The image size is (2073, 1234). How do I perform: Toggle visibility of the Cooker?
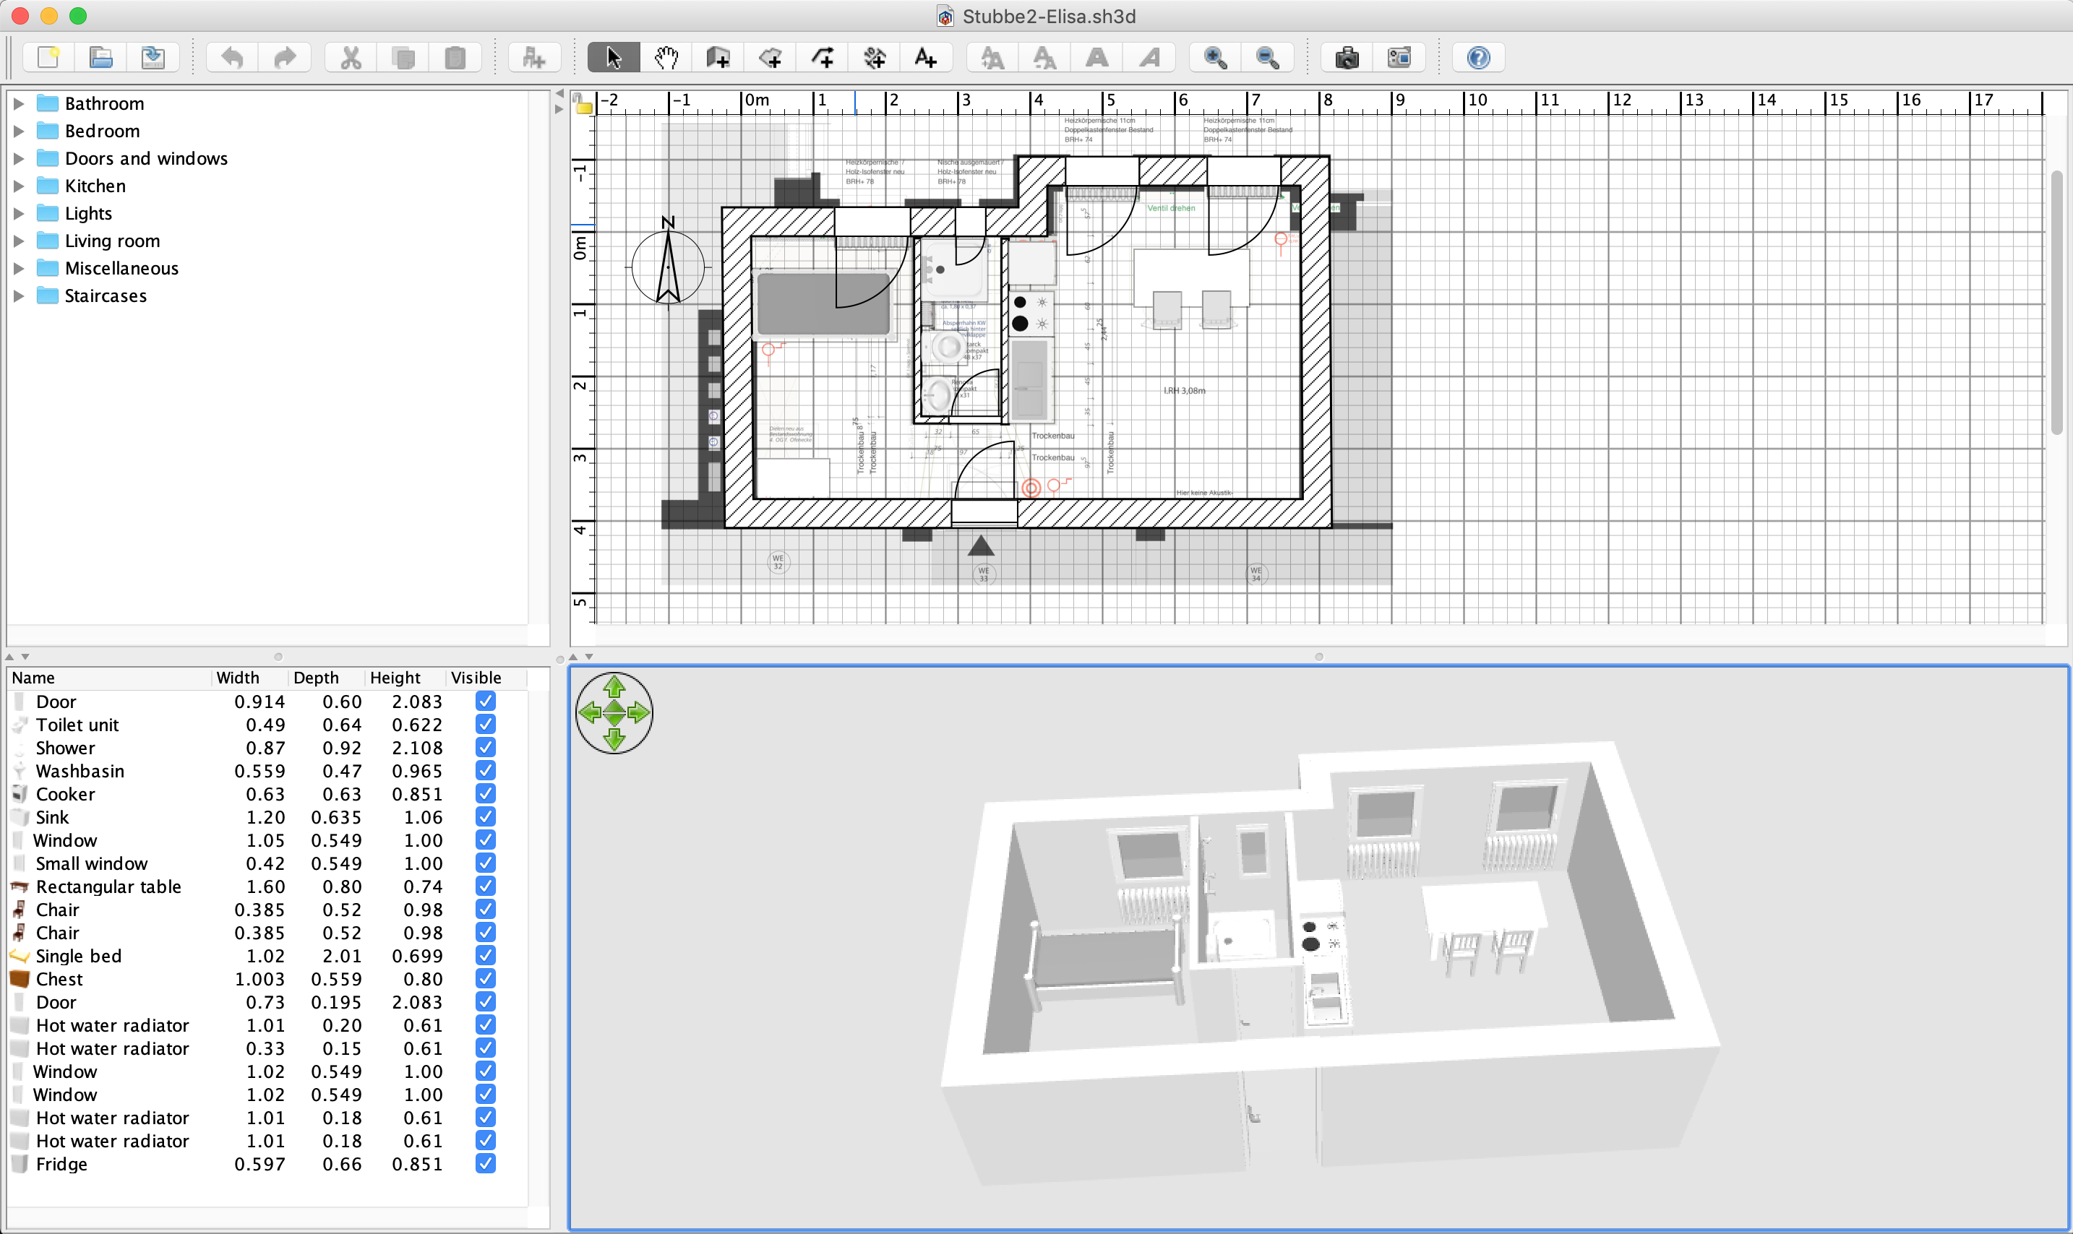click(x=486, y=793)
